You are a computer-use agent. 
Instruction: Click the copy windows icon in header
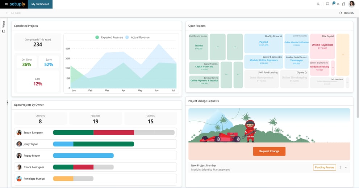tap(344, 4)
